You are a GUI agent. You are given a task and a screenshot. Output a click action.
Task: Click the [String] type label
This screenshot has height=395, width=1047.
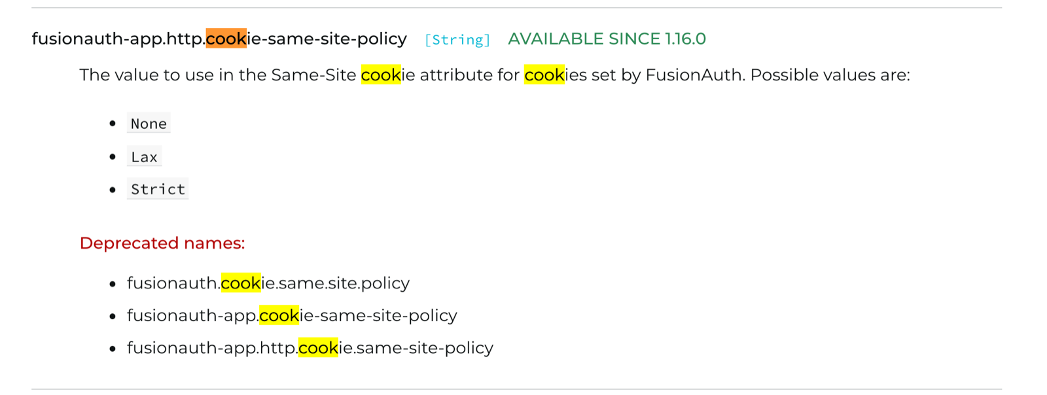tap(457, 40)
